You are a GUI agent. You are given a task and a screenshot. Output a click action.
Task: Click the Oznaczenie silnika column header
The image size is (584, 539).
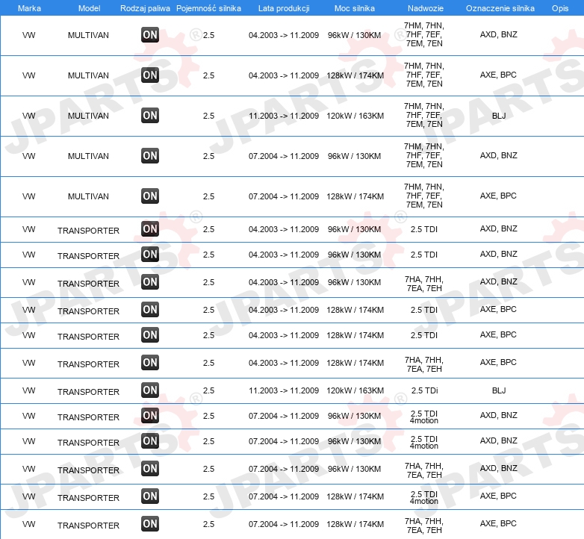point(500,8)
